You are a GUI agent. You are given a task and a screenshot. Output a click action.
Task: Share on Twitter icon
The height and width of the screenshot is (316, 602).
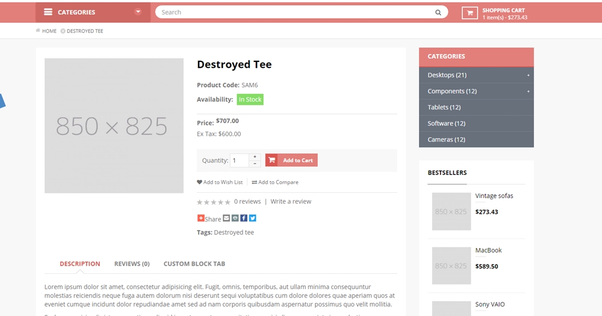point(252,218)
